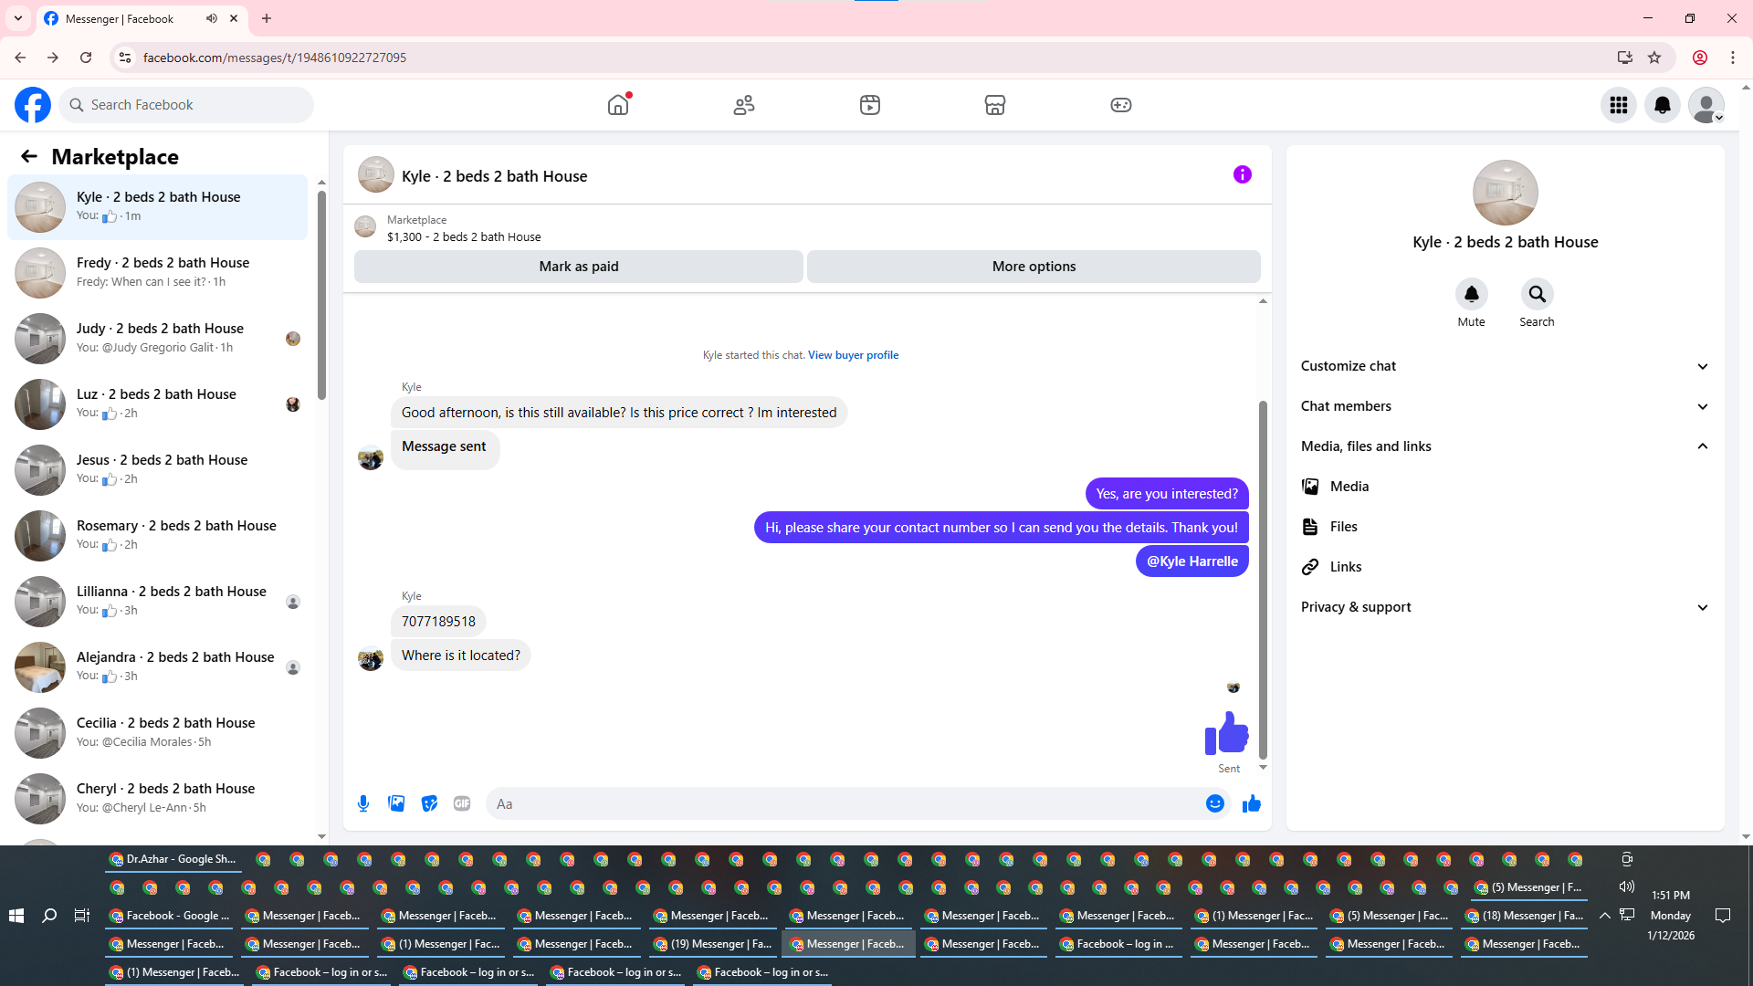The height and width of the screenshot is (986, 1753).
Task: Open the emoji picker in message box
Action: pyautogui.click(x=1214, y=803)
